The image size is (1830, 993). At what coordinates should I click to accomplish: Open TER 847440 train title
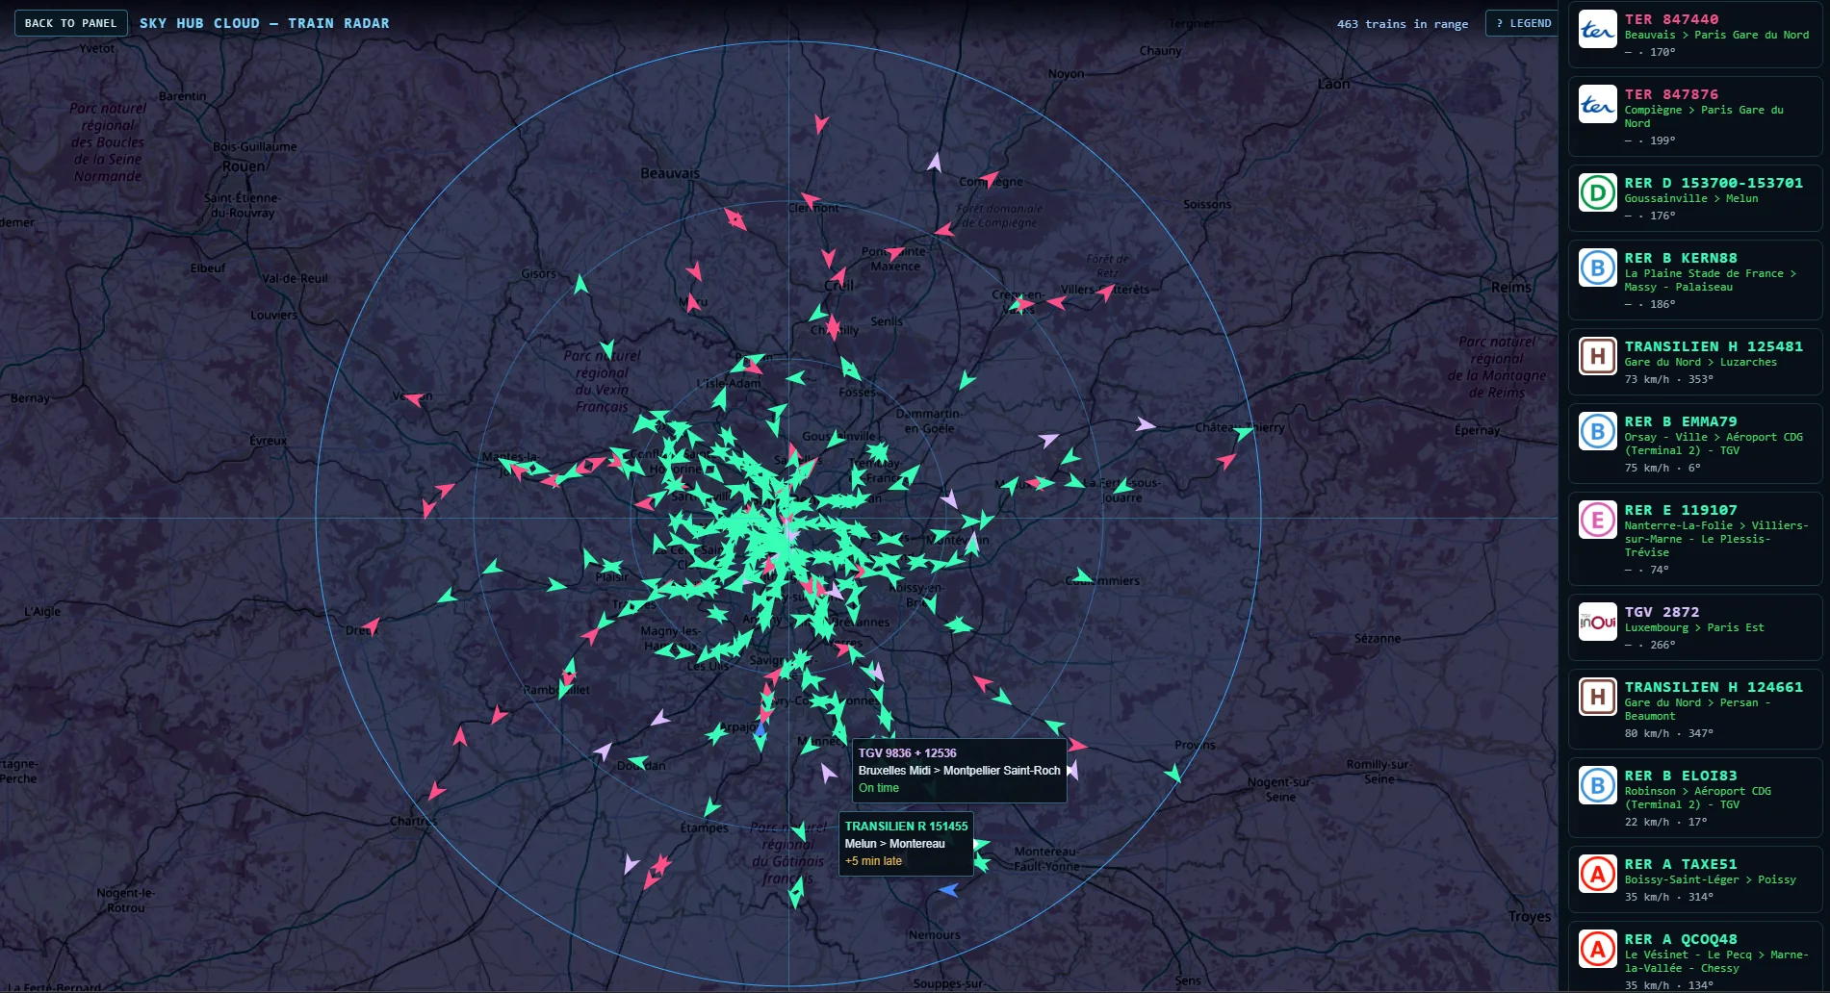1671,19
